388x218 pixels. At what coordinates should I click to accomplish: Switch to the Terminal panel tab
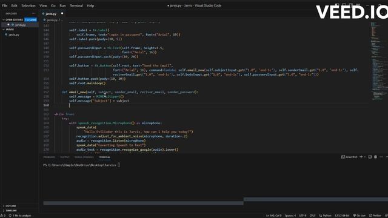pos(104,157)
